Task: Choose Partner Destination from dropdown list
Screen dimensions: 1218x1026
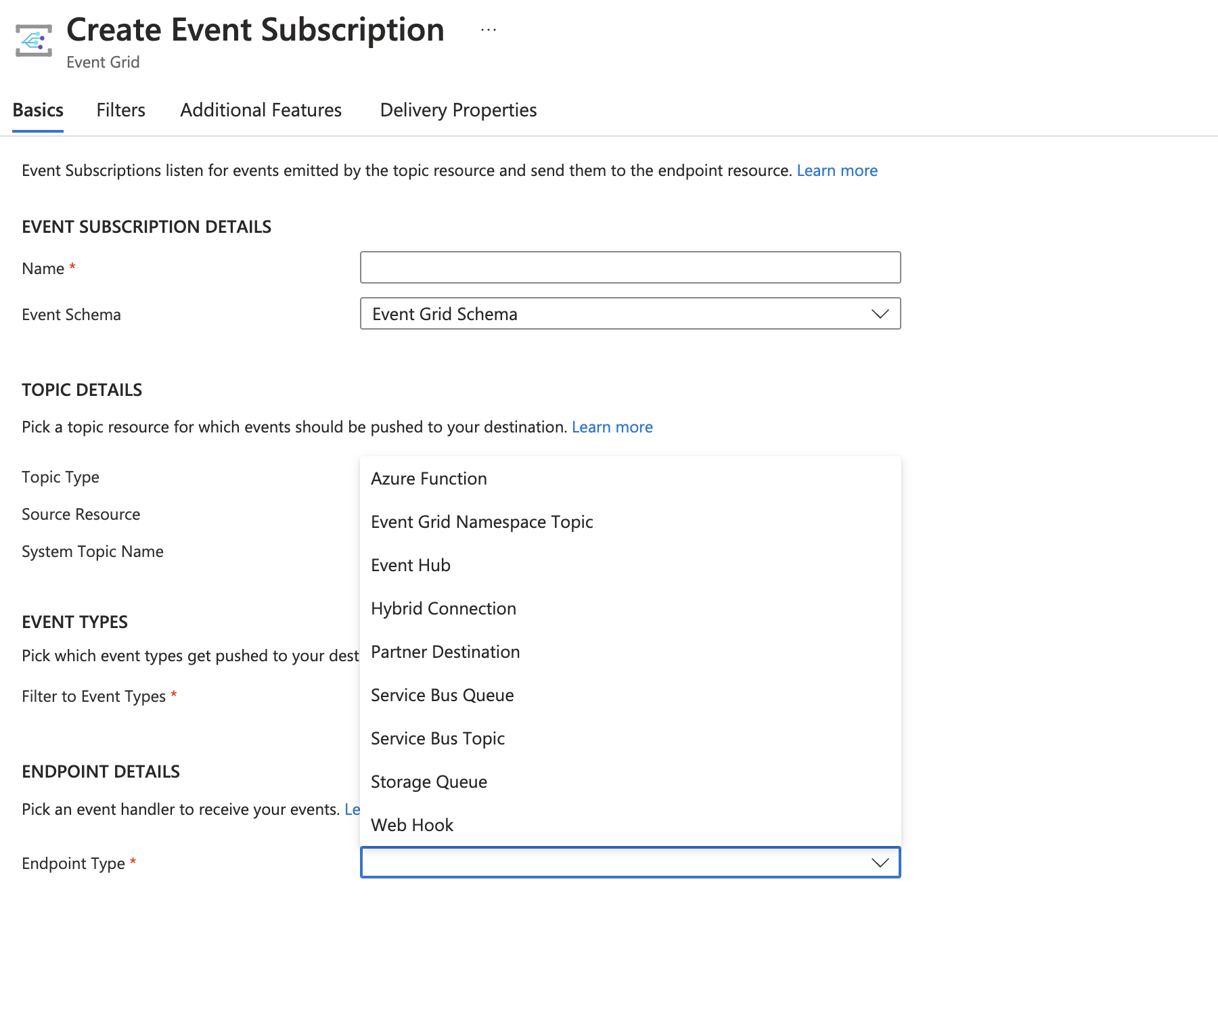Action: 445,652
